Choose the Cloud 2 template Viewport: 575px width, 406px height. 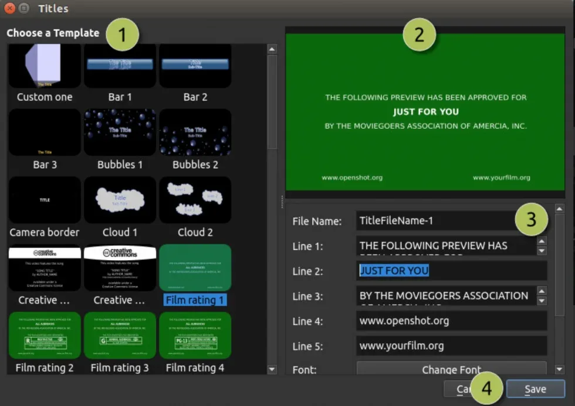(195, 200)
